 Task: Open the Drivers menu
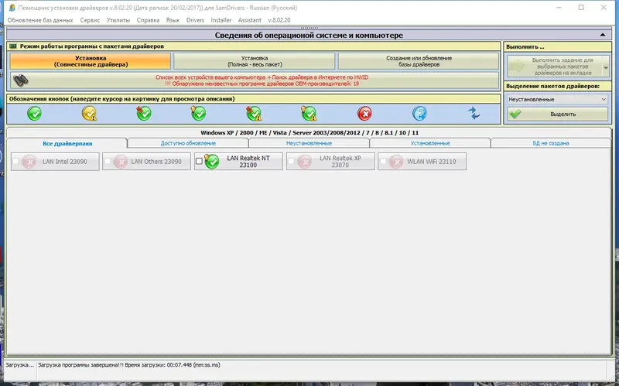196,20
